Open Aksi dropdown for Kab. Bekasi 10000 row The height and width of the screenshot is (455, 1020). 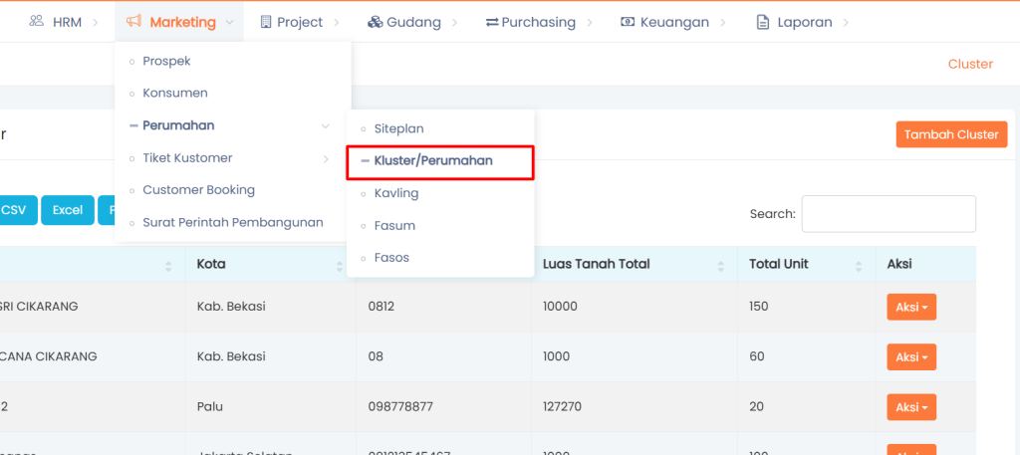[x=910, y=307]
